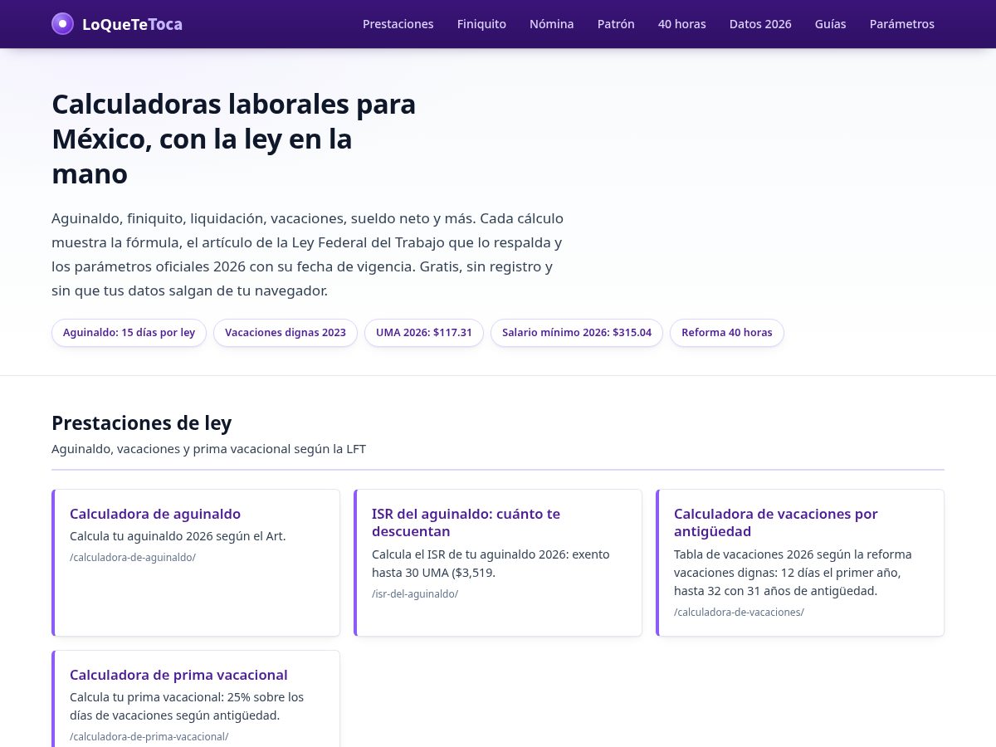Click the 'UMA 2026: $117.31' chip
This screenshot has width=996, height=747.
coord(424,333)
